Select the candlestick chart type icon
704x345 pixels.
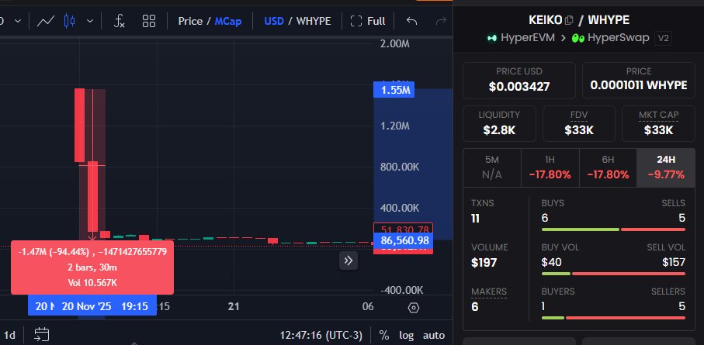[69, 21]
